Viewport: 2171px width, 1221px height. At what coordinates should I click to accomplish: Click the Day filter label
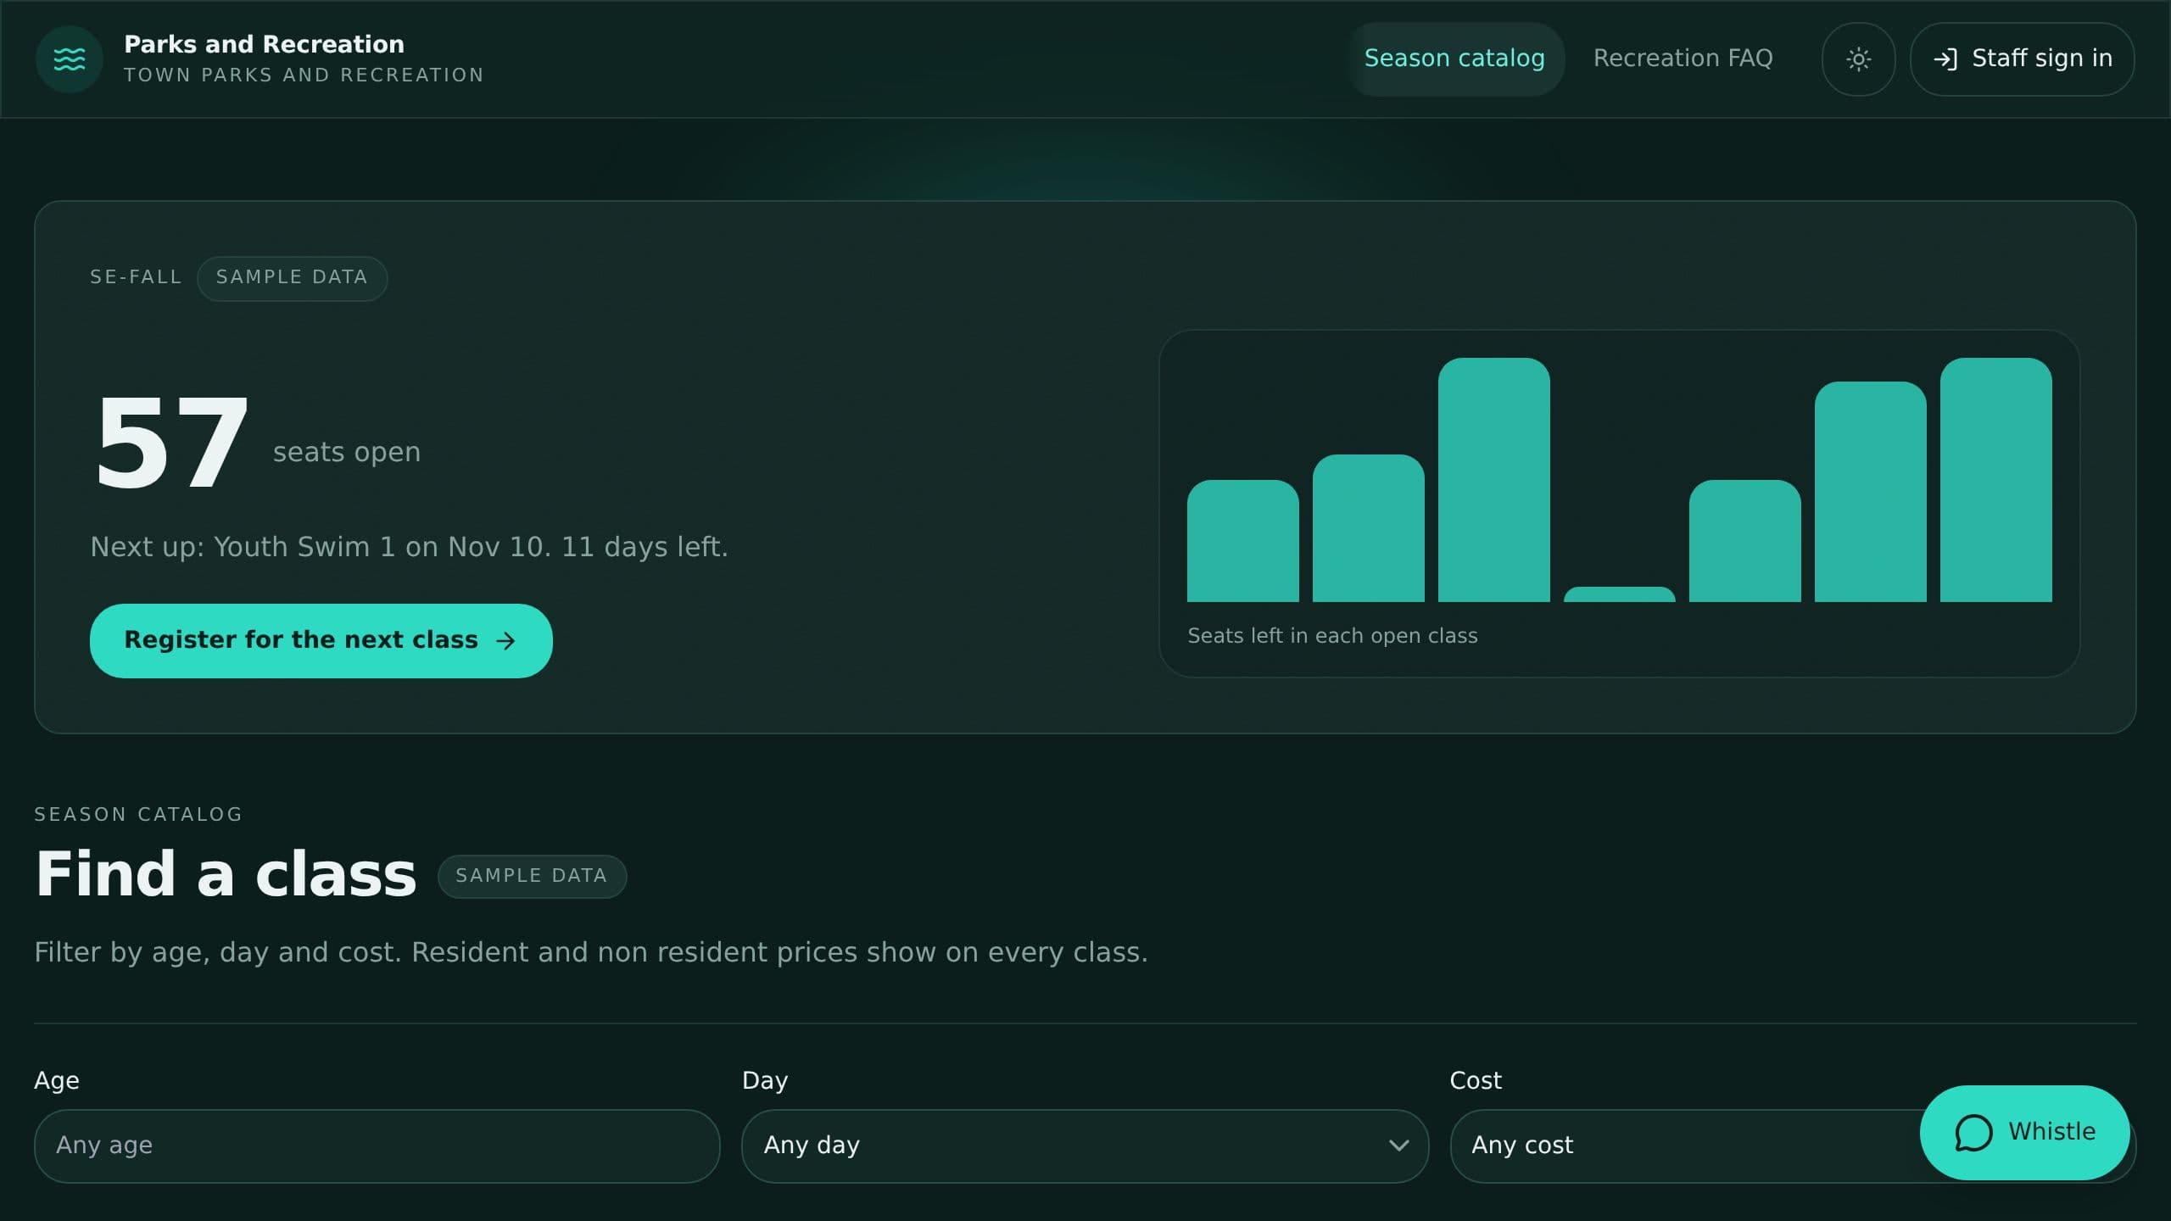coord(765,1081)
